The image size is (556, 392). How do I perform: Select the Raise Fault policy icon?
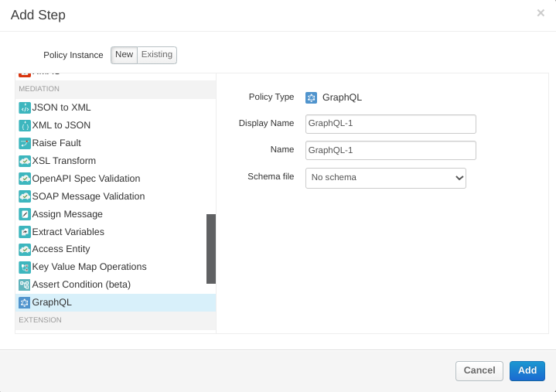(24, 143)
